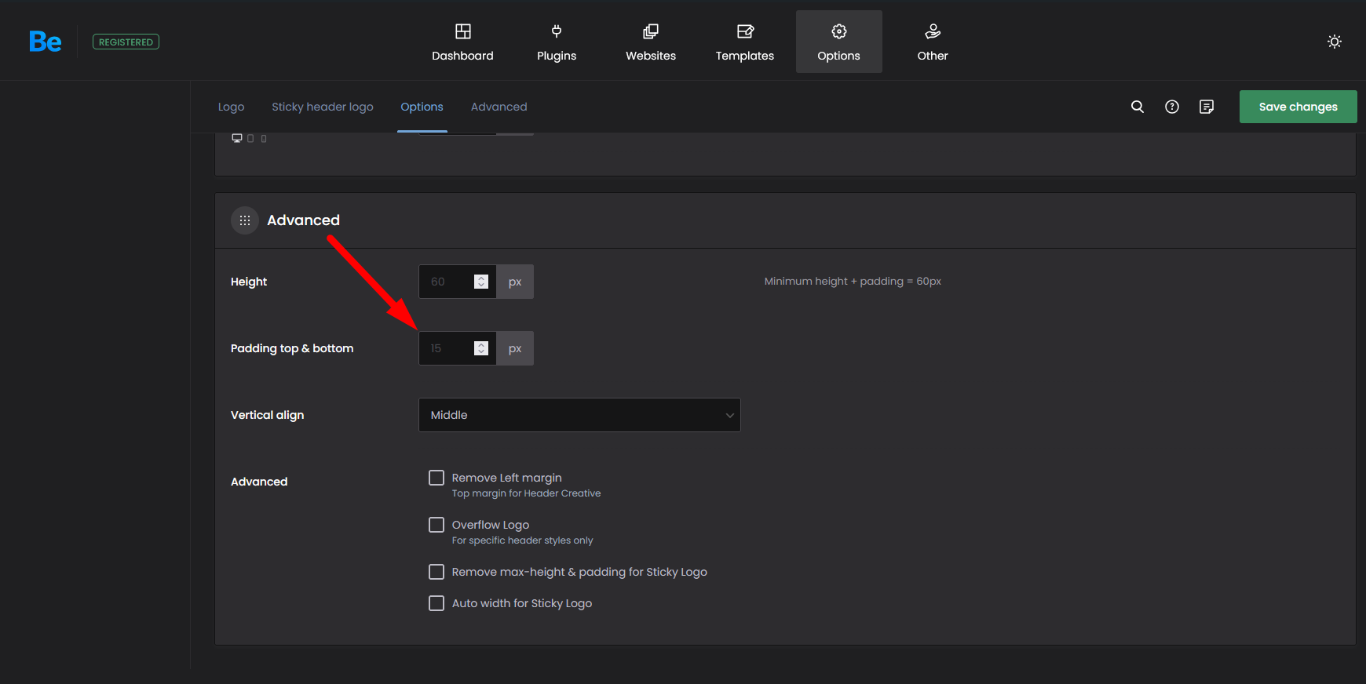
Task: Click the 'Padding top & bottom' label
Action: point(292,348)
